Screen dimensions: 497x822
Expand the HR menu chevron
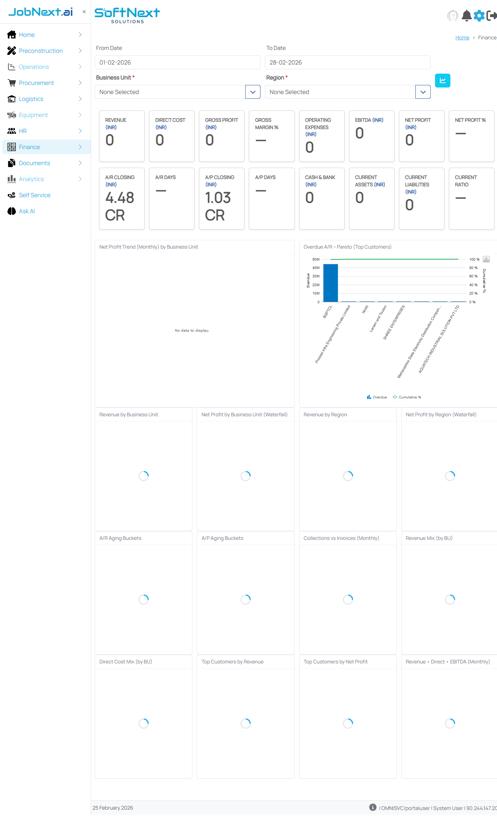coord(80,131)
